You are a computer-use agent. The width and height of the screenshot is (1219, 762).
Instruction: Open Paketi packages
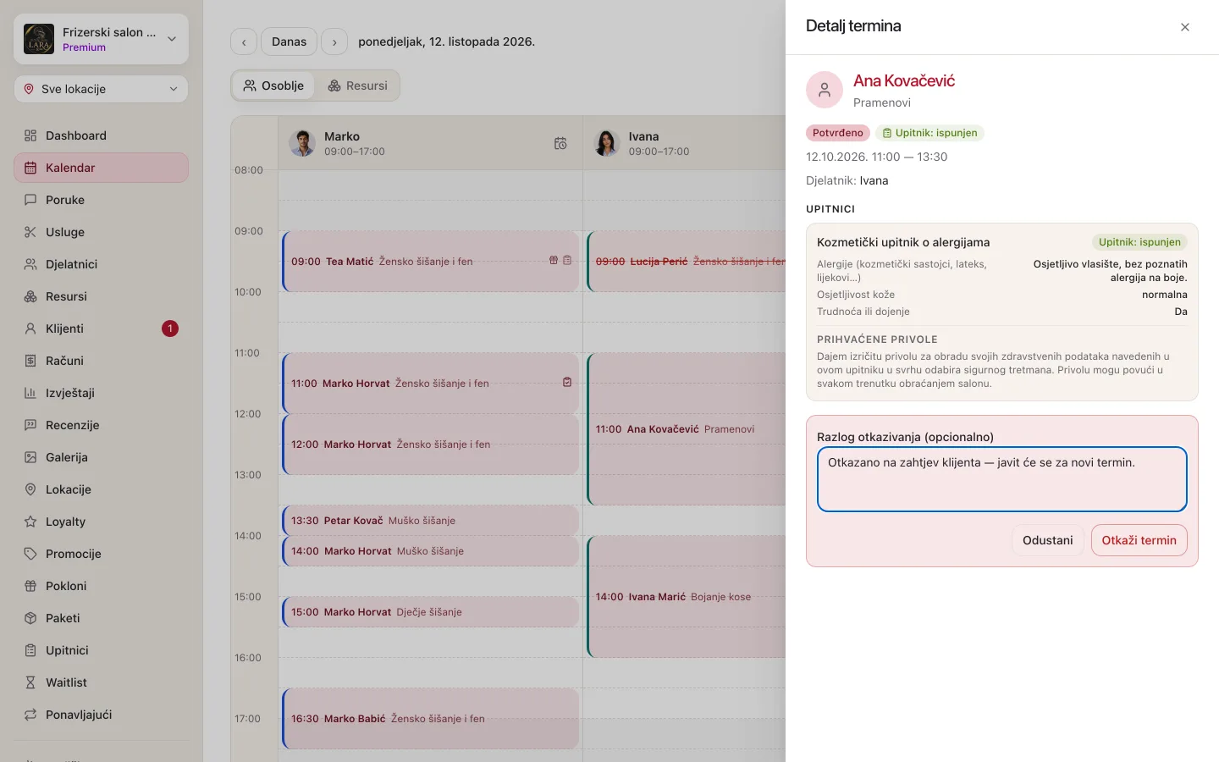pos(101,618)
